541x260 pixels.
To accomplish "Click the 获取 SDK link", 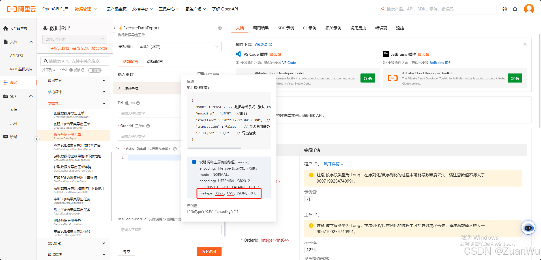I will (80, 48).
